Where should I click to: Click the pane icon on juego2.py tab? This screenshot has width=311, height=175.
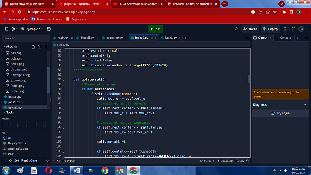(152, 38)
